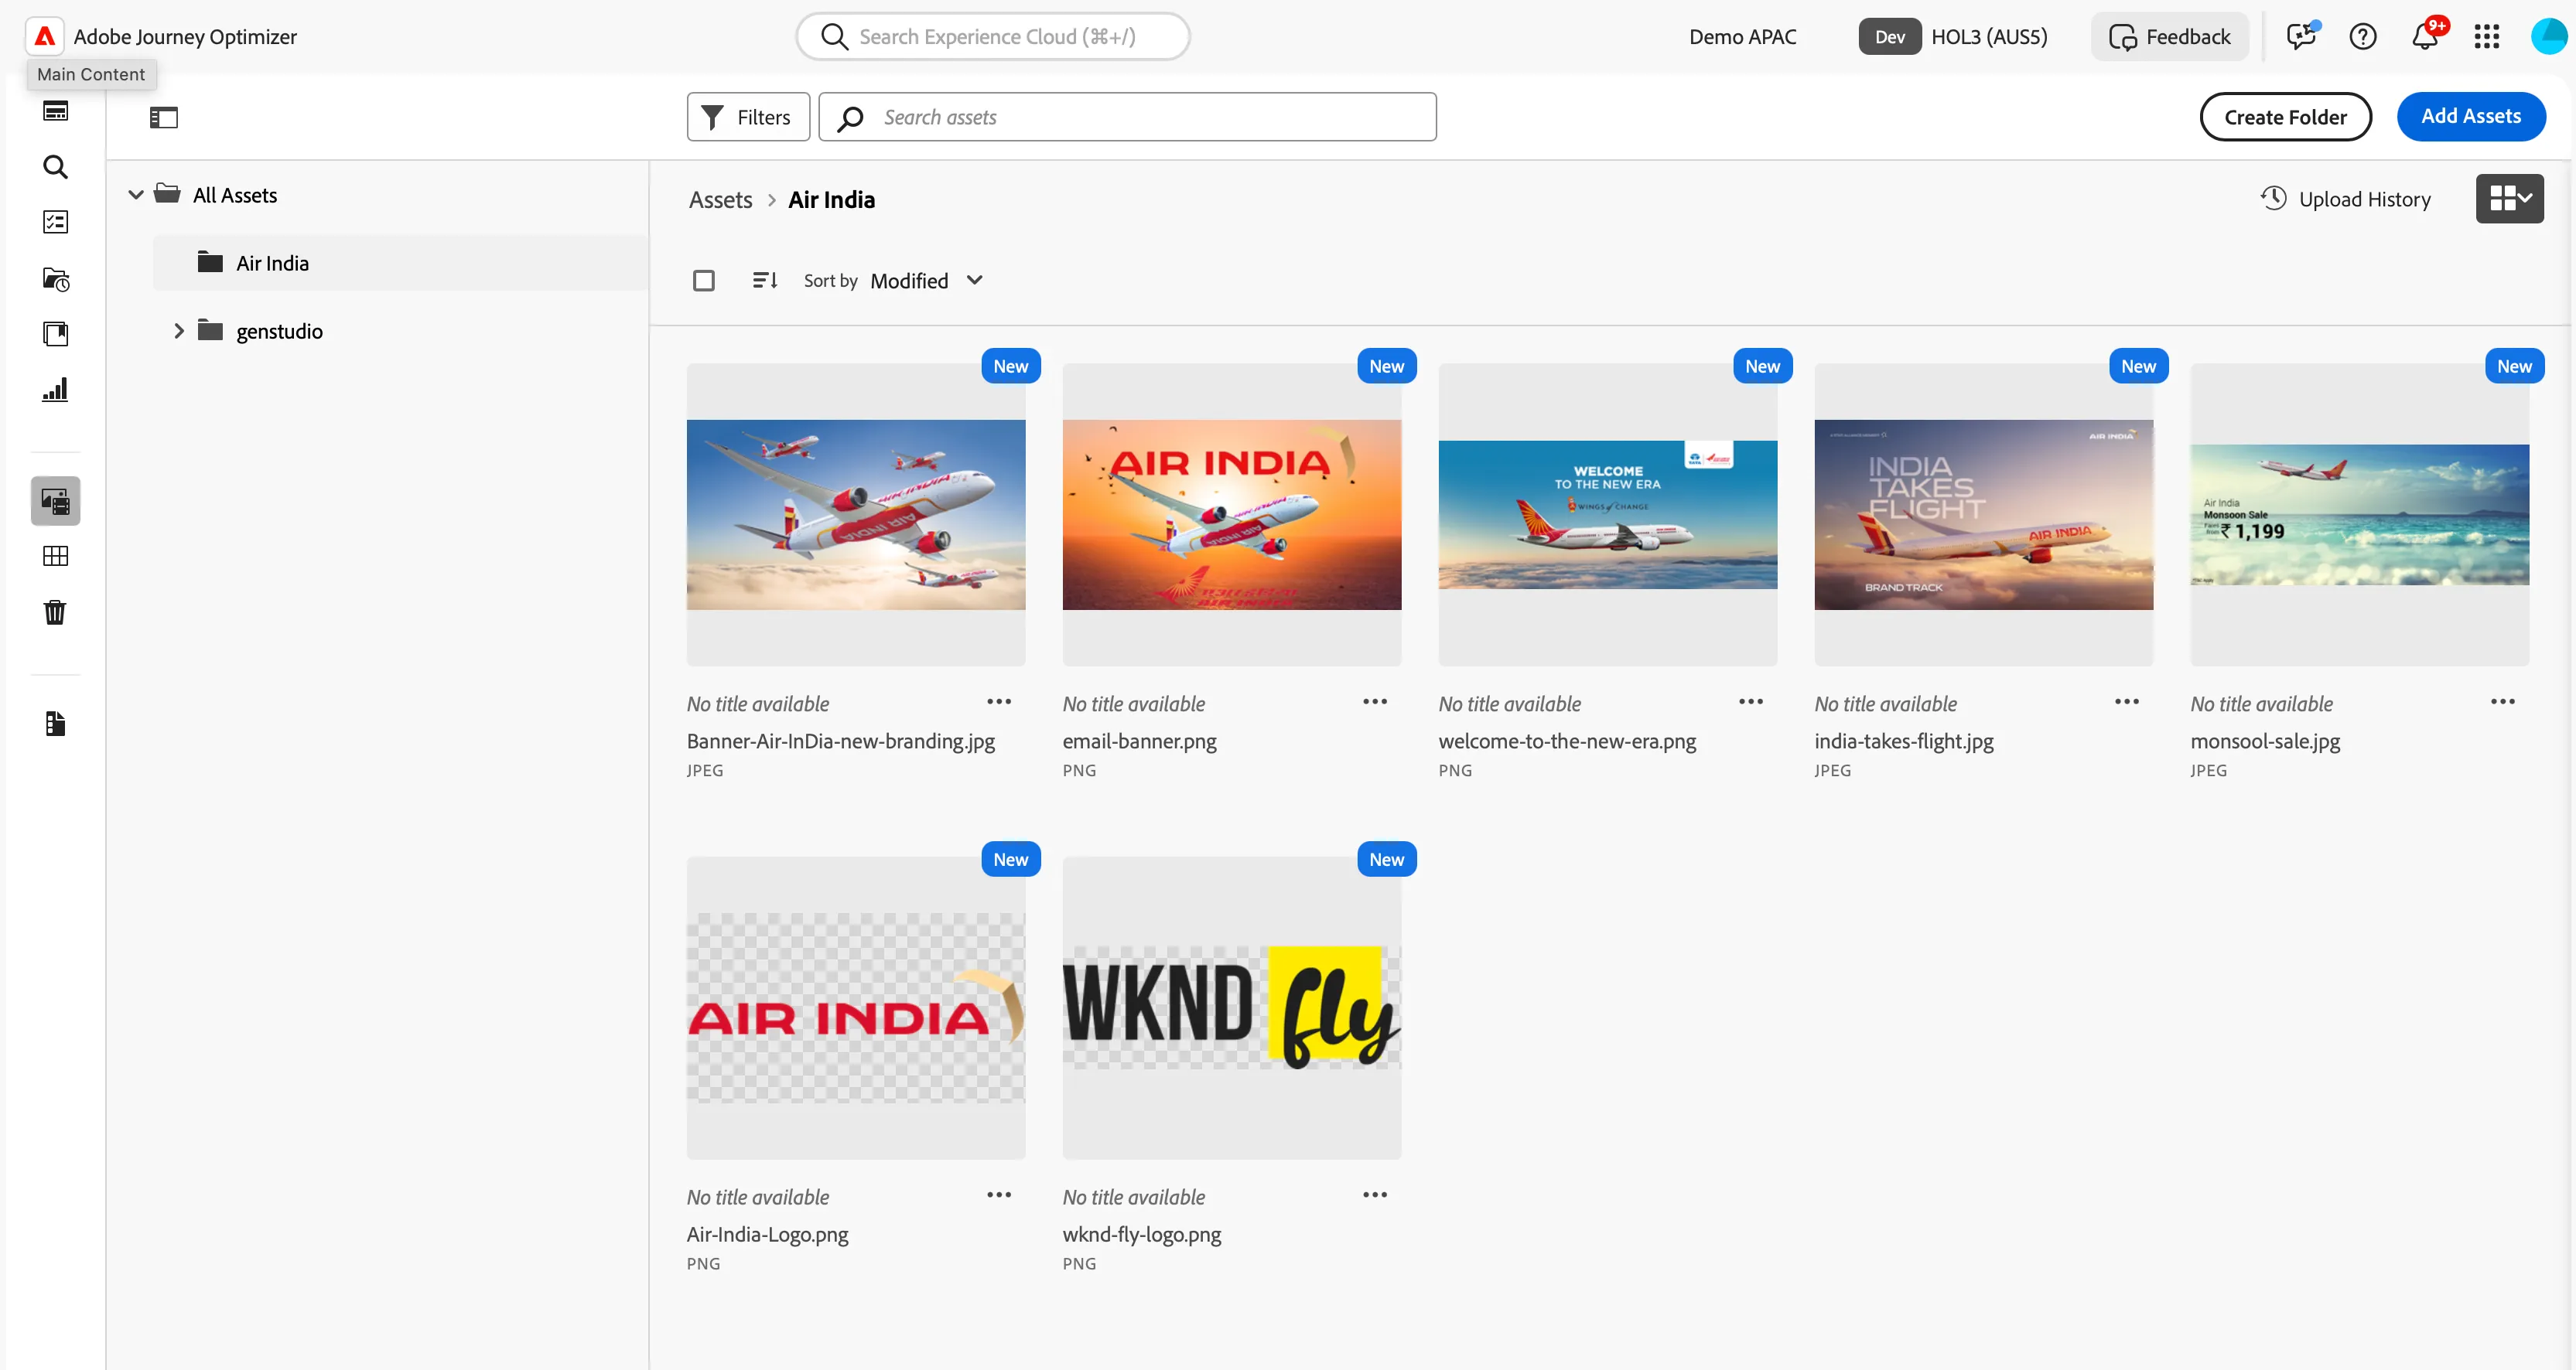This screenshot has width=2576, height=1370.
Task: Toggle sort order direction icon
Action: [x=765, y=281]
